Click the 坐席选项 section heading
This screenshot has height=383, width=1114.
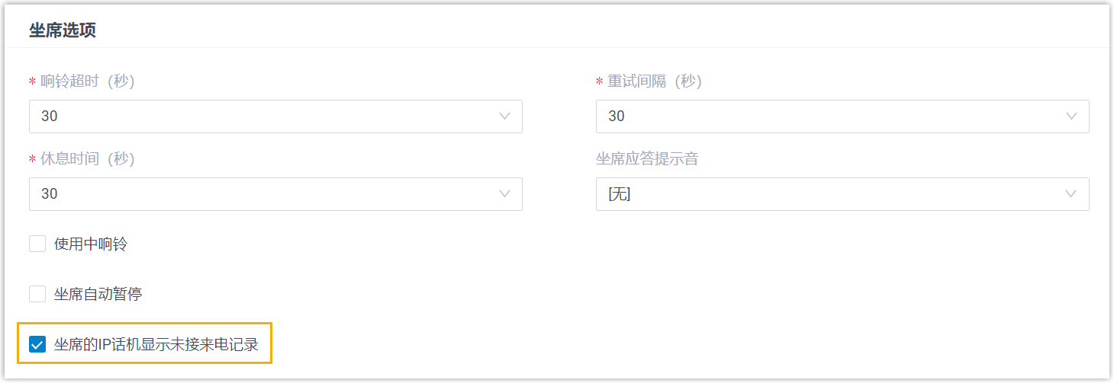click(63, 30)
